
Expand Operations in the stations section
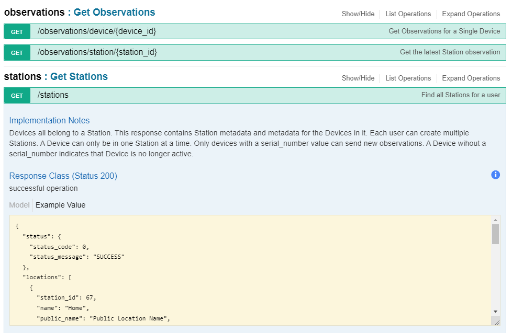point(471,78)
